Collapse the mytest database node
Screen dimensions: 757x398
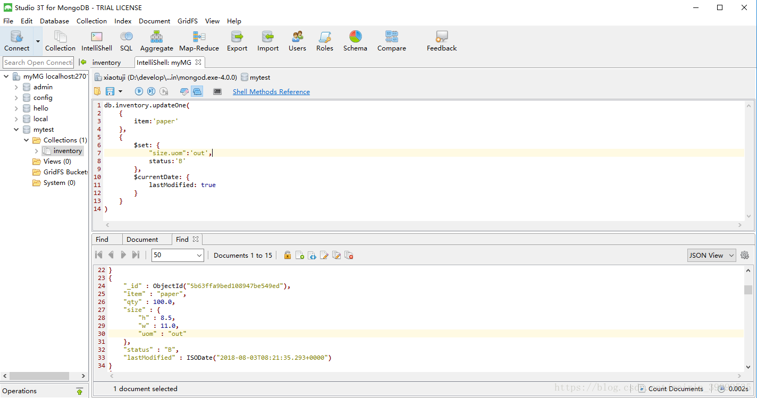16,130
